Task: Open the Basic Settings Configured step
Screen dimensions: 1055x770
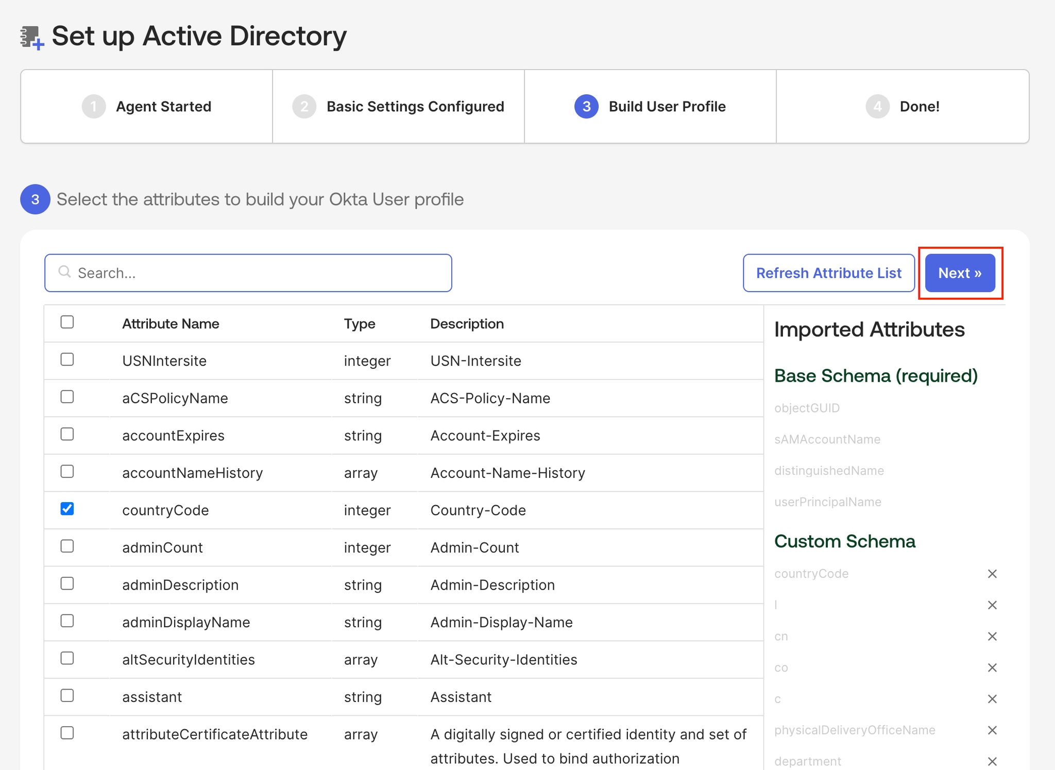Action: click(x=398, y=107)
